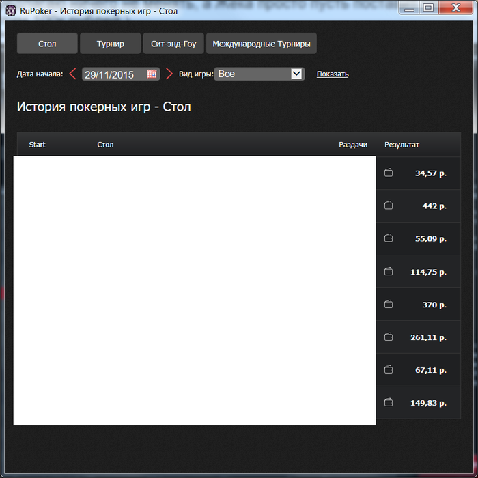Viewport: 478px width, 478px height.
Task: Select the result value 114,75 р.
Action: [x=428, y=272]
